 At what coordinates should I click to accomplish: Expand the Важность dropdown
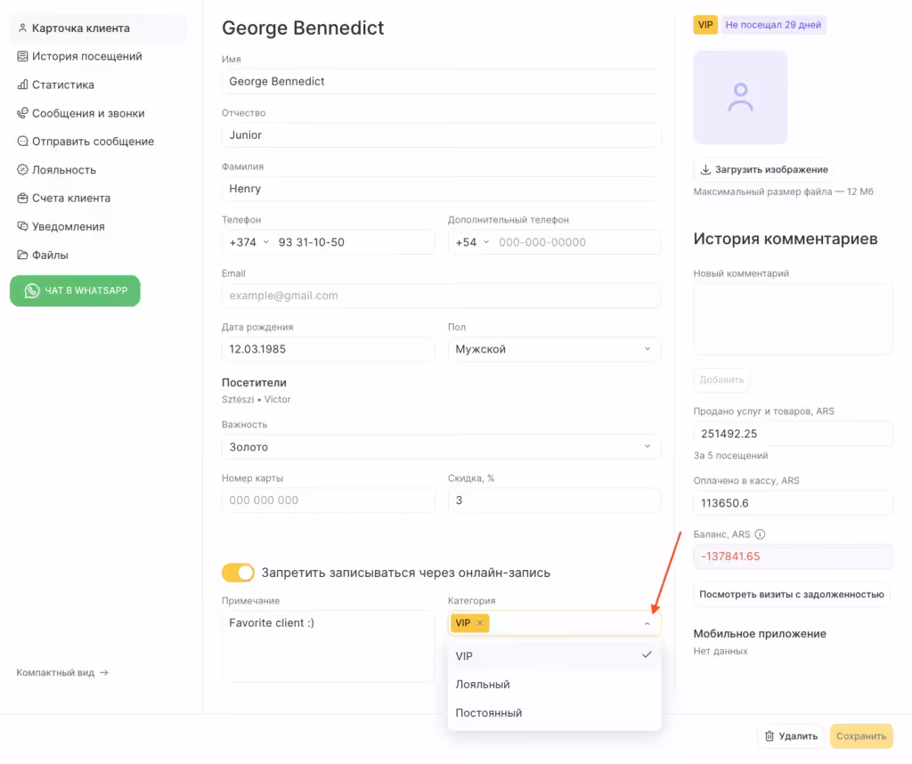tap(441, 447)
